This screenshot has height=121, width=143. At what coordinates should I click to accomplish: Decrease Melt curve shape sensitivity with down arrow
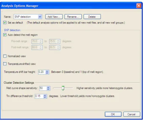[x=48, y=89]
